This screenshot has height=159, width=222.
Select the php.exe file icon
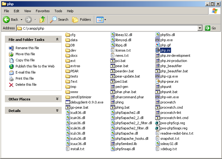(158, 40)
